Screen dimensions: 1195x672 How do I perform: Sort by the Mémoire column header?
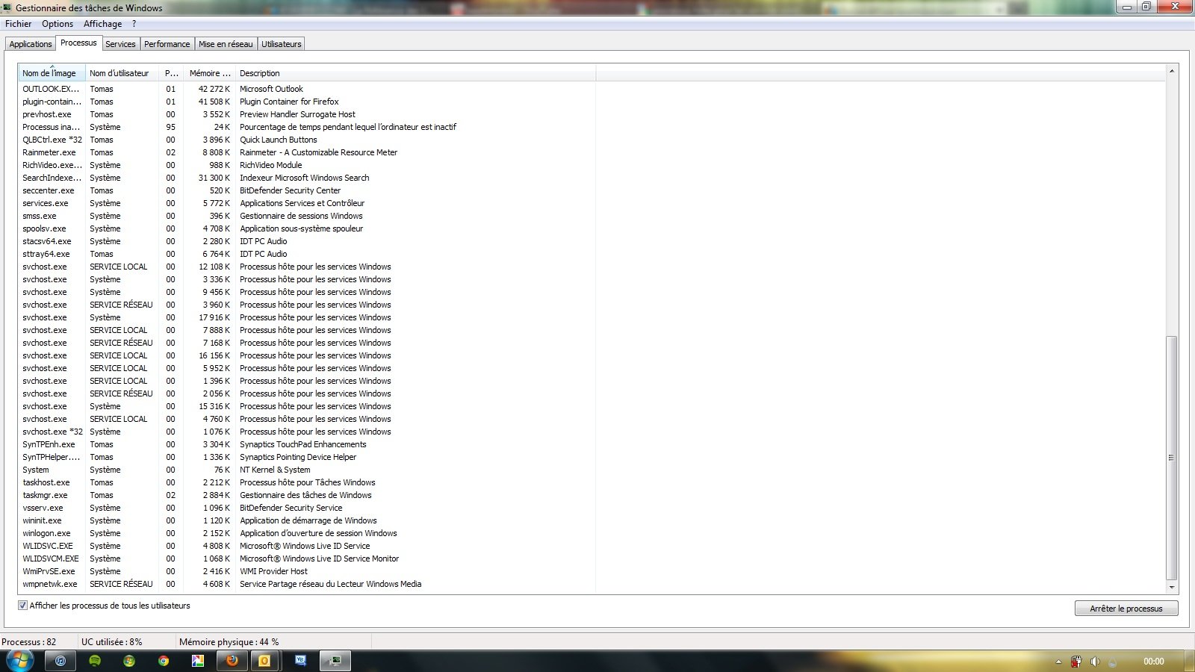209,73
